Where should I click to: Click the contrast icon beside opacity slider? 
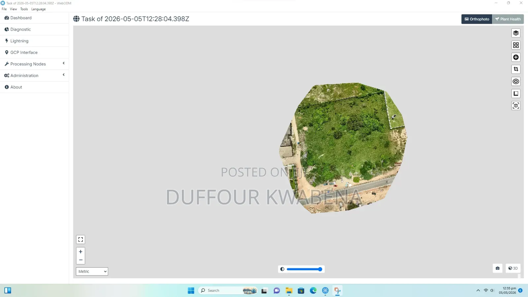click(x=282, y=269)
